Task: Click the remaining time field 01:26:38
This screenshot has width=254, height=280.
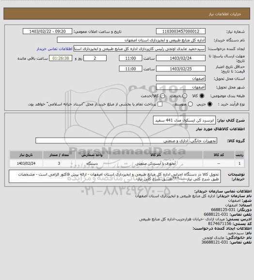Action: 61,58
